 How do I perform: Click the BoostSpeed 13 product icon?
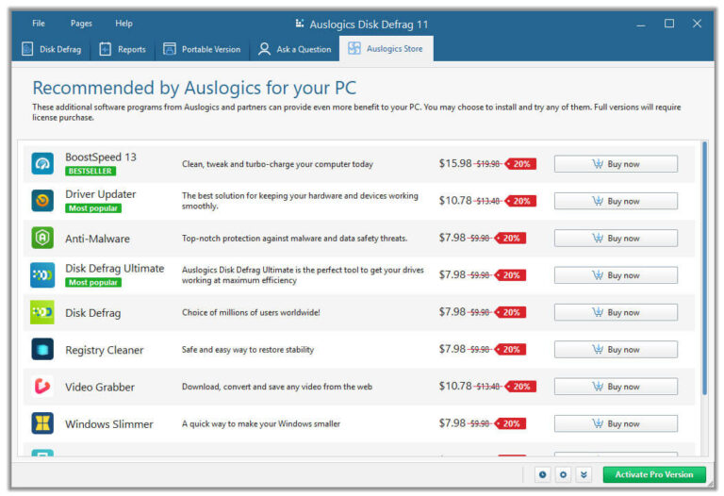coord(42,164)
